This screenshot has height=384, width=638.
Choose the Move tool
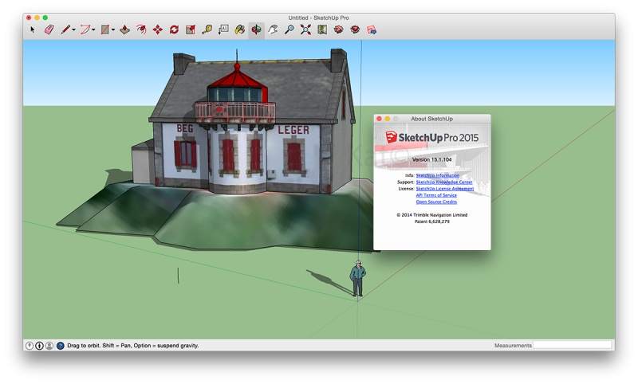click(x=157, y=29)
